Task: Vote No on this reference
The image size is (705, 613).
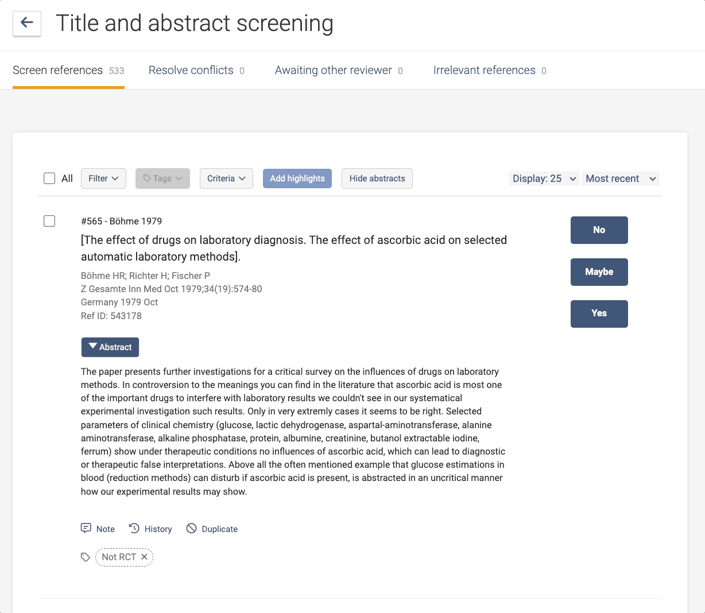Action: pos(599,230)
